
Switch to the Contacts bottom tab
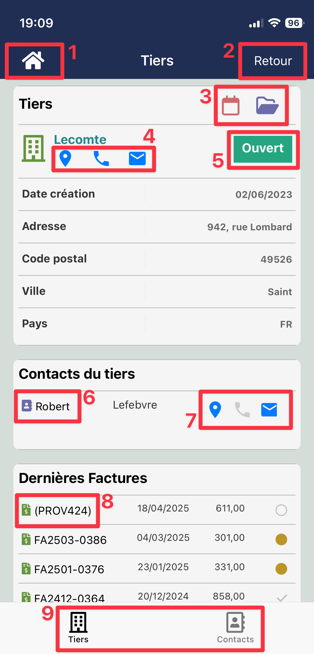tap(235, 627)
